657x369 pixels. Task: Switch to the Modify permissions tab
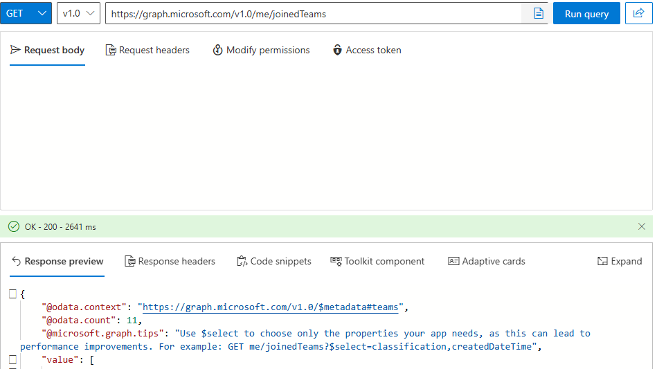(x=262, y=51)
